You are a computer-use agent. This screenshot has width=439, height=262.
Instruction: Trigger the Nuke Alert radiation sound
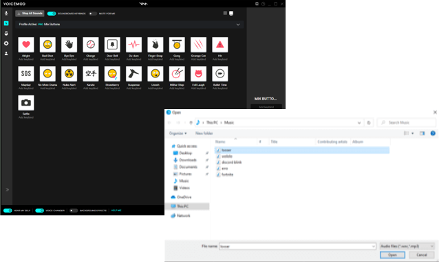[69, 73]
